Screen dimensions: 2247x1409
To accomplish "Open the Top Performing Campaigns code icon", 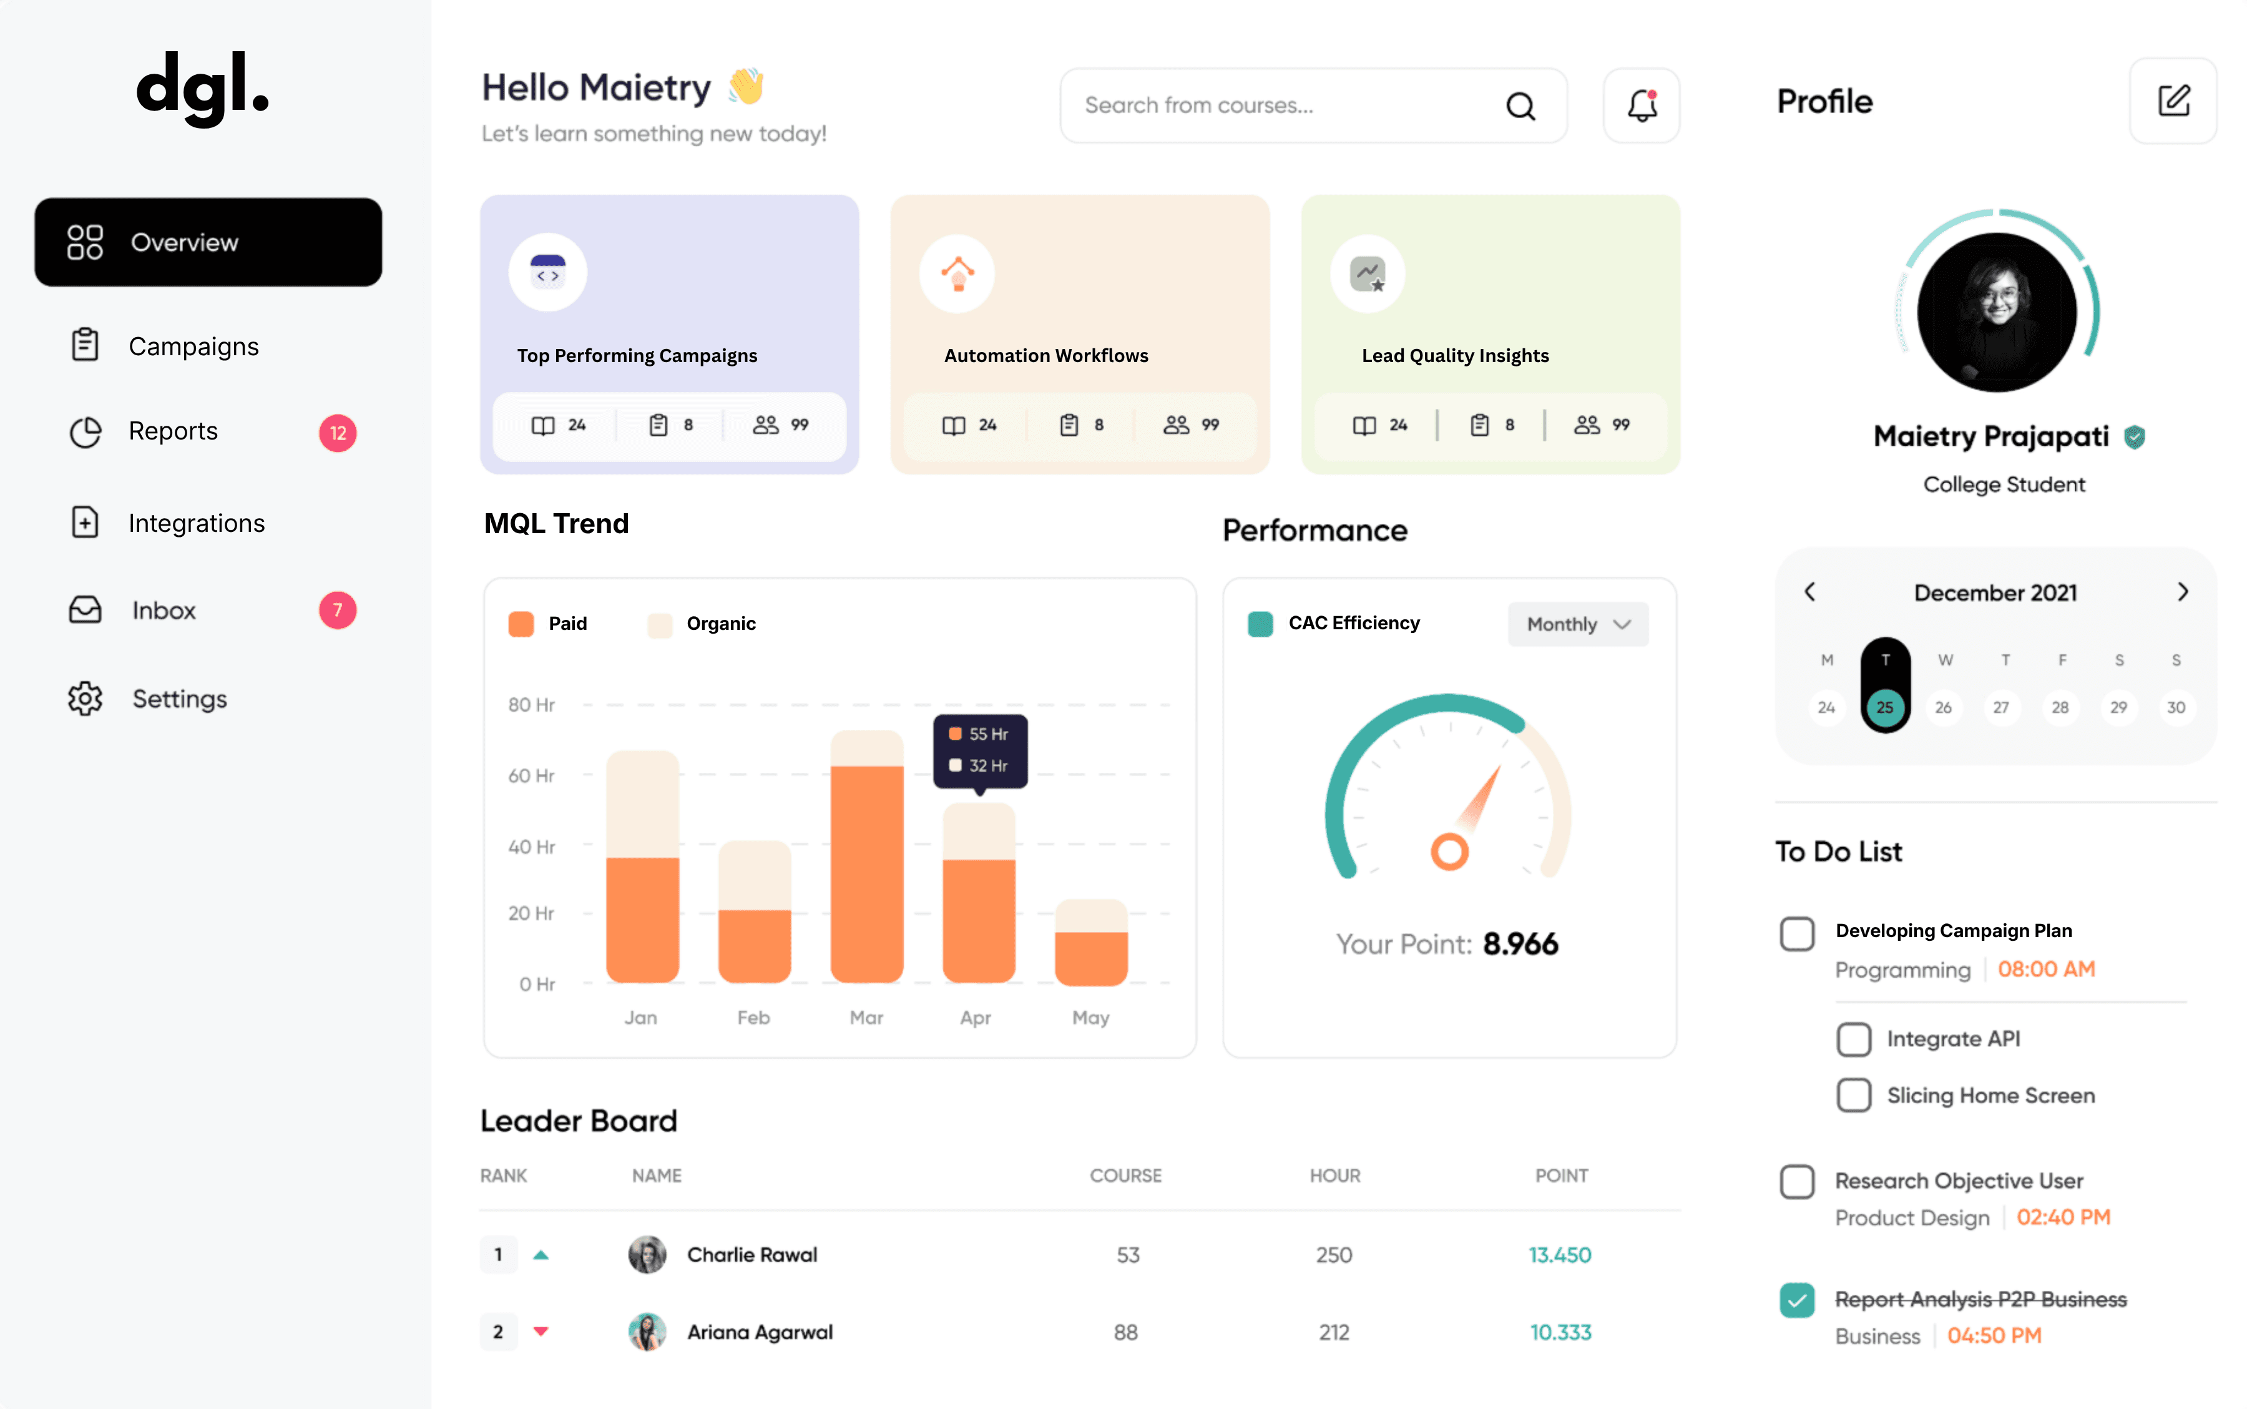I will 548,272.
